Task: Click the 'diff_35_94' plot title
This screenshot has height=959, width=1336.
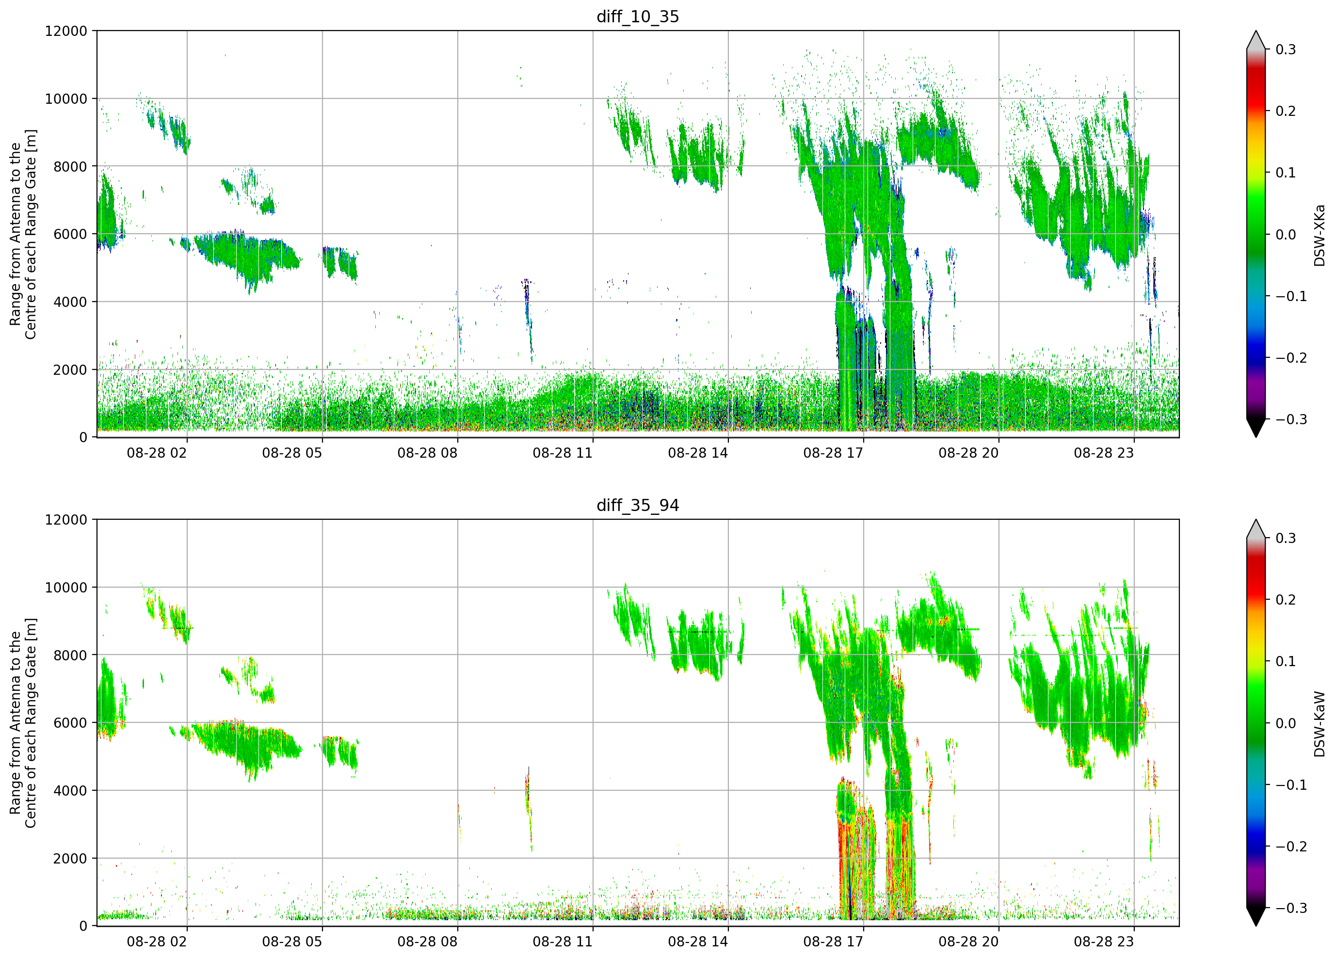Action: (x=638, y=505)
